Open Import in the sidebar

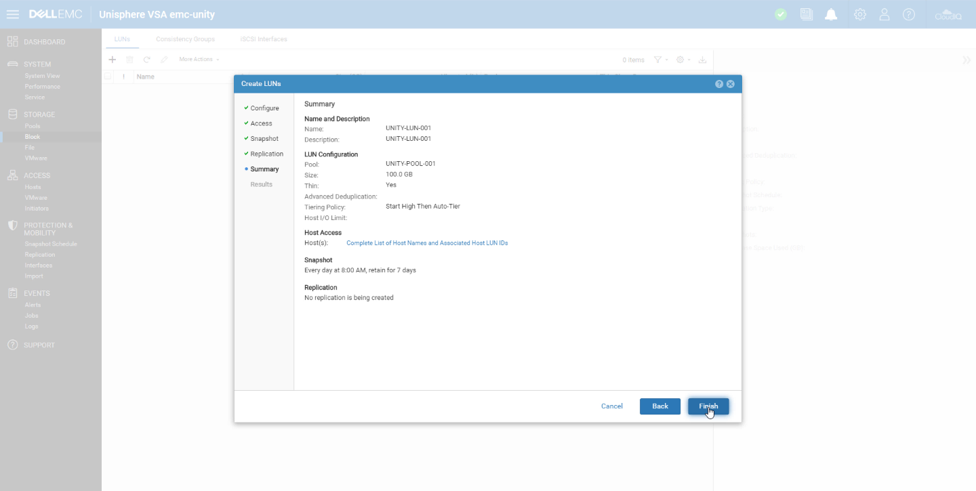click(34, 276)
